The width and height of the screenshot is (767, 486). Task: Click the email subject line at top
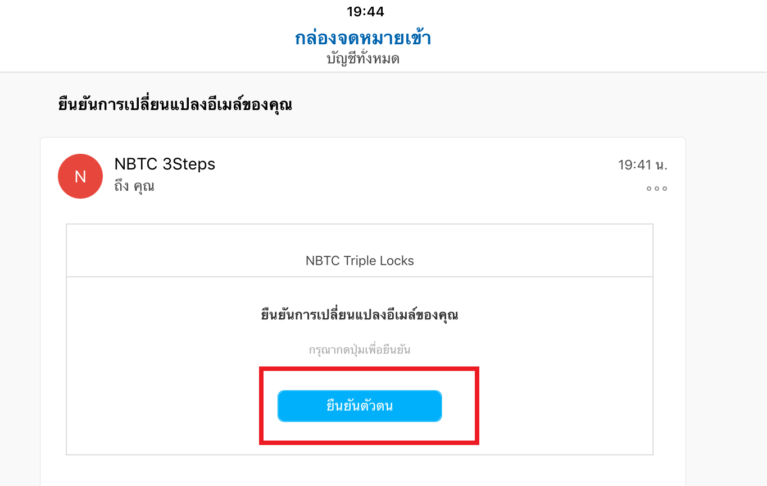tap(175, 104)
